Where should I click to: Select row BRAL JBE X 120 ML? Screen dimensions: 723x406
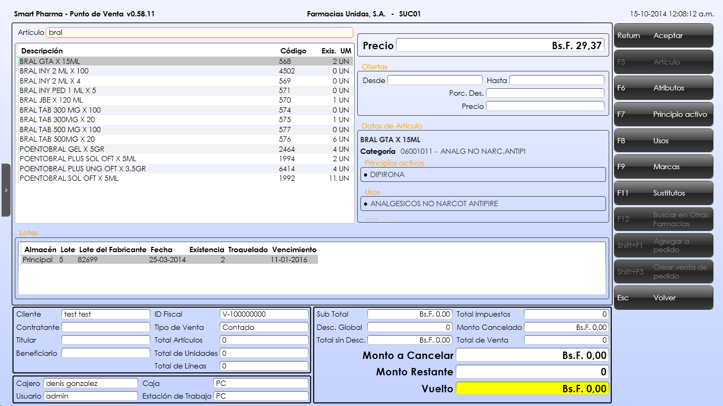coord(185,100)
